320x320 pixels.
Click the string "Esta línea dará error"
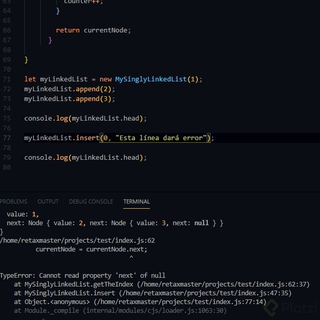tap(161, 138)
